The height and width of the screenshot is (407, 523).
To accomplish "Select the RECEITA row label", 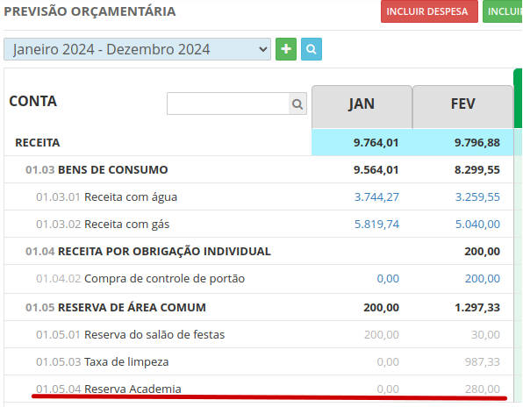I will pos(38,143).
